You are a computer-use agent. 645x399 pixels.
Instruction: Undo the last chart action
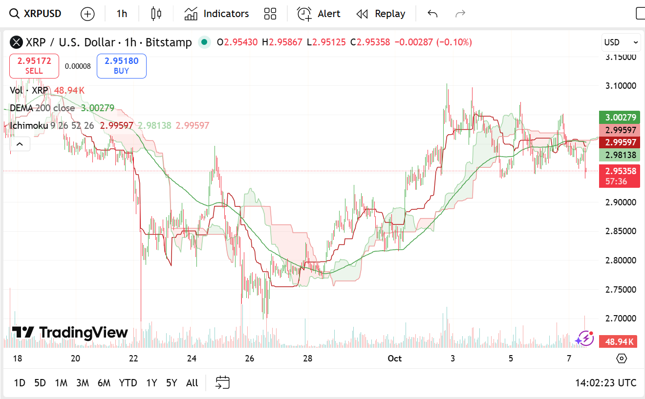pyautogui.click(x=432, y=14)
